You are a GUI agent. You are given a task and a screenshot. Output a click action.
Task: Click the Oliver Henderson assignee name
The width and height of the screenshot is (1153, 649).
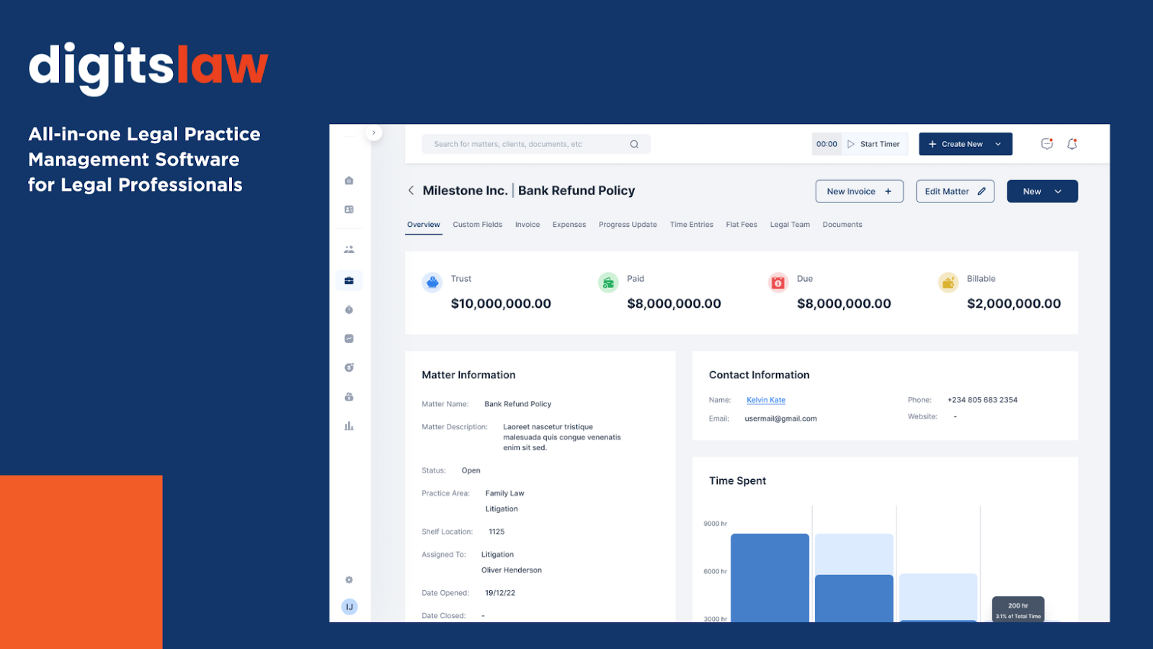click(512, 570)
